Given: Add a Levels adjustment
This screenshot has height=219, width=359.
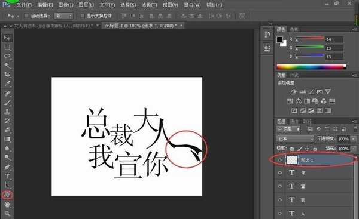Looking at the screenshot, I should coord(303,92).
